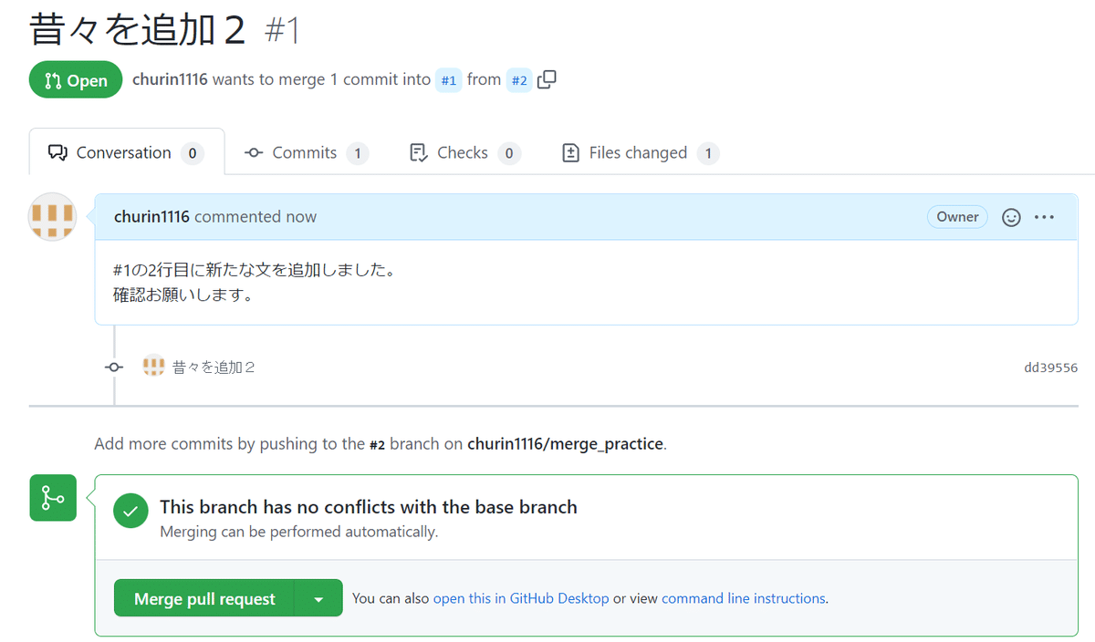View command line instructions link

(x=744, y=598)
